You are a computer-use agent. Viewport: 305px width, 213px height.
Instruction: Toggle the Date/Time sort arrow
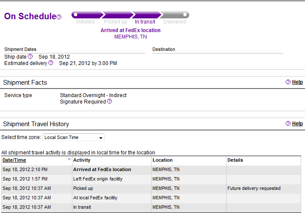tap(69, 159)
